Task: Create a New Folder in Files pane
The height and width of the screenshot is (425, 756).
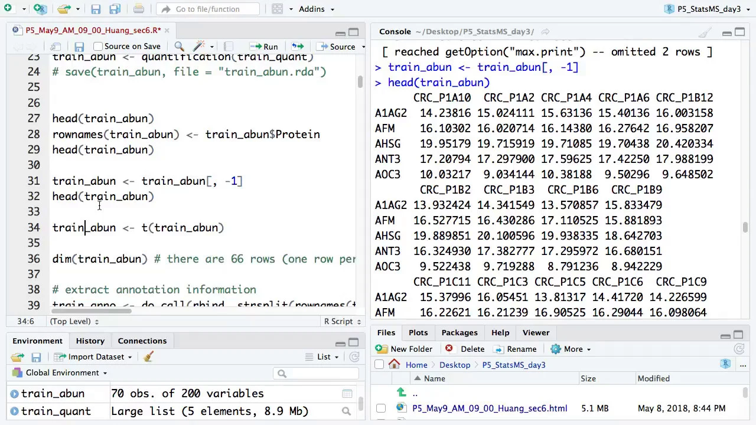Action: pos(405,349)
